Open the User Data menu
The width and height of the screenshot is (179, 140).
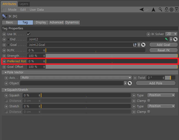37,10
